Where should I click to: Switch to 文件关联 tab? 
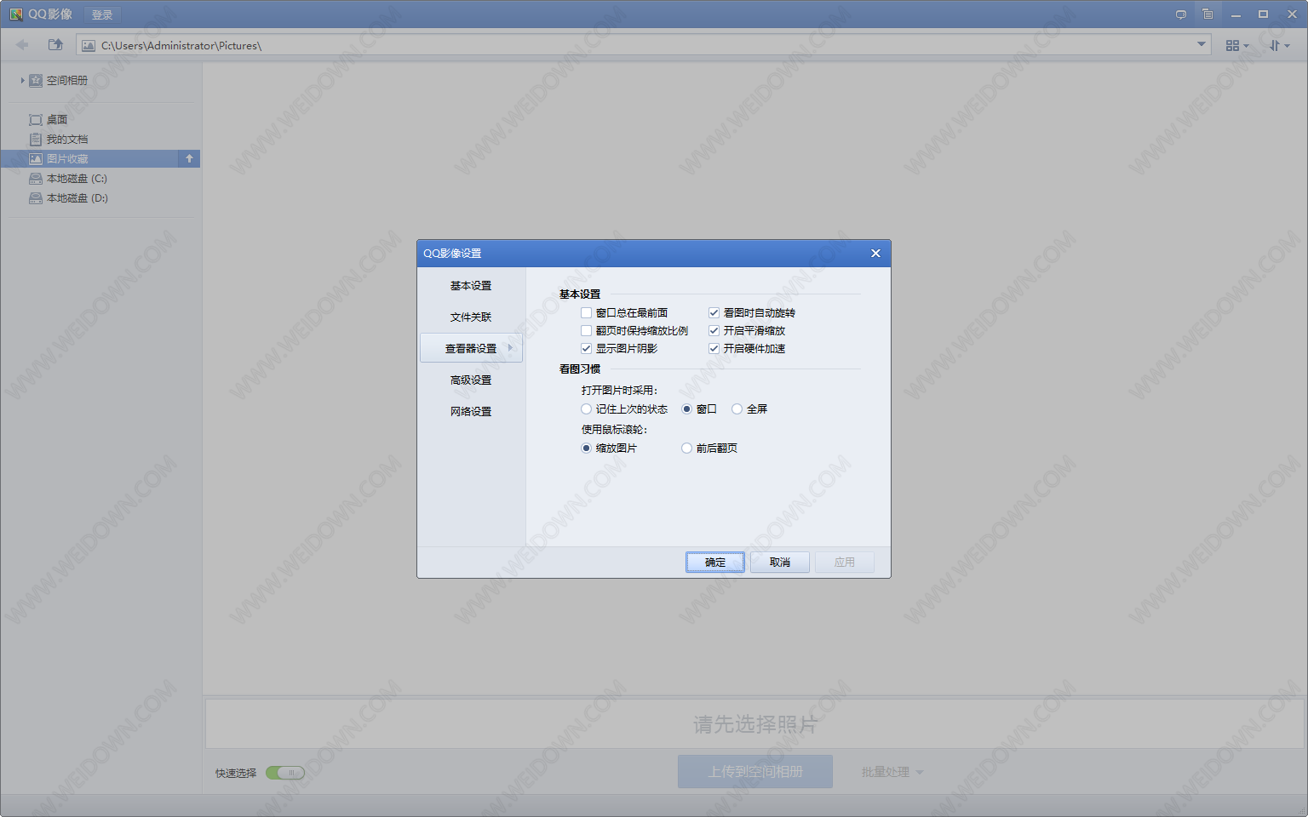[471, 317]
